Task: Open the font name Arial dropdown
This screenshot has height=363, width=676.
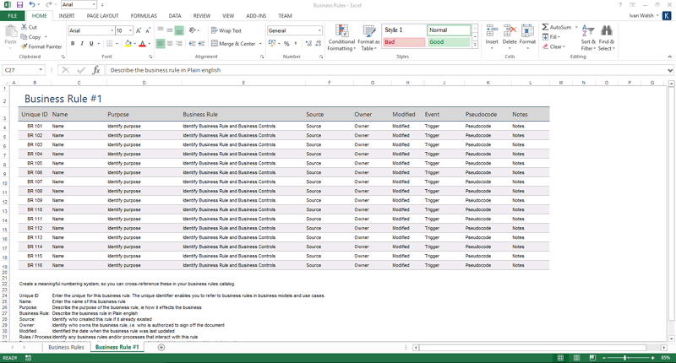Action: pyautogui.click(x=112, y=30)
